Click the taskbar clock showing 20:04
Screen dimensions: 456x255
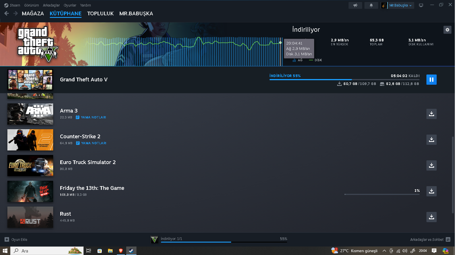coord(423,251)
